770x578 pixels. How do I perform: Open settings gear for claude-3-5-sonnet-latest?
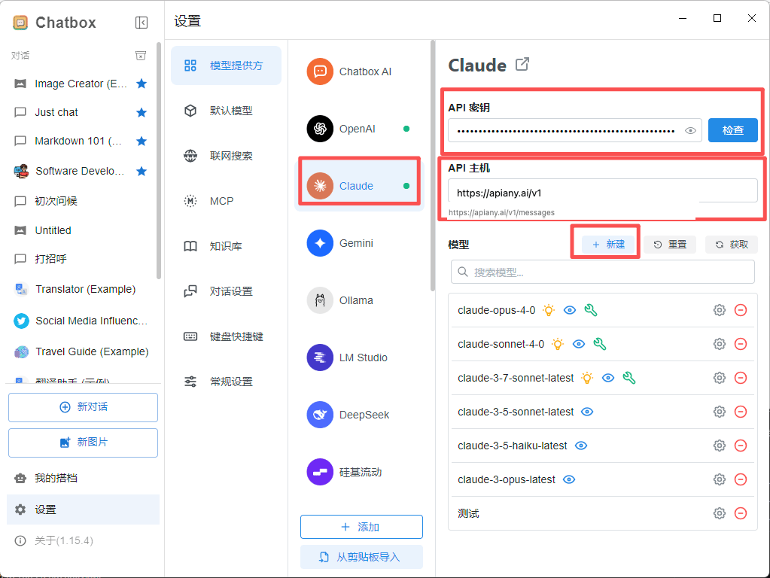click(720, 412)
